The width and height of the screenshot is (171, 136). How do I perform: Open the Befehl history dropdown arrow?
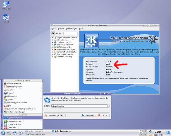(x=109, y=106)
